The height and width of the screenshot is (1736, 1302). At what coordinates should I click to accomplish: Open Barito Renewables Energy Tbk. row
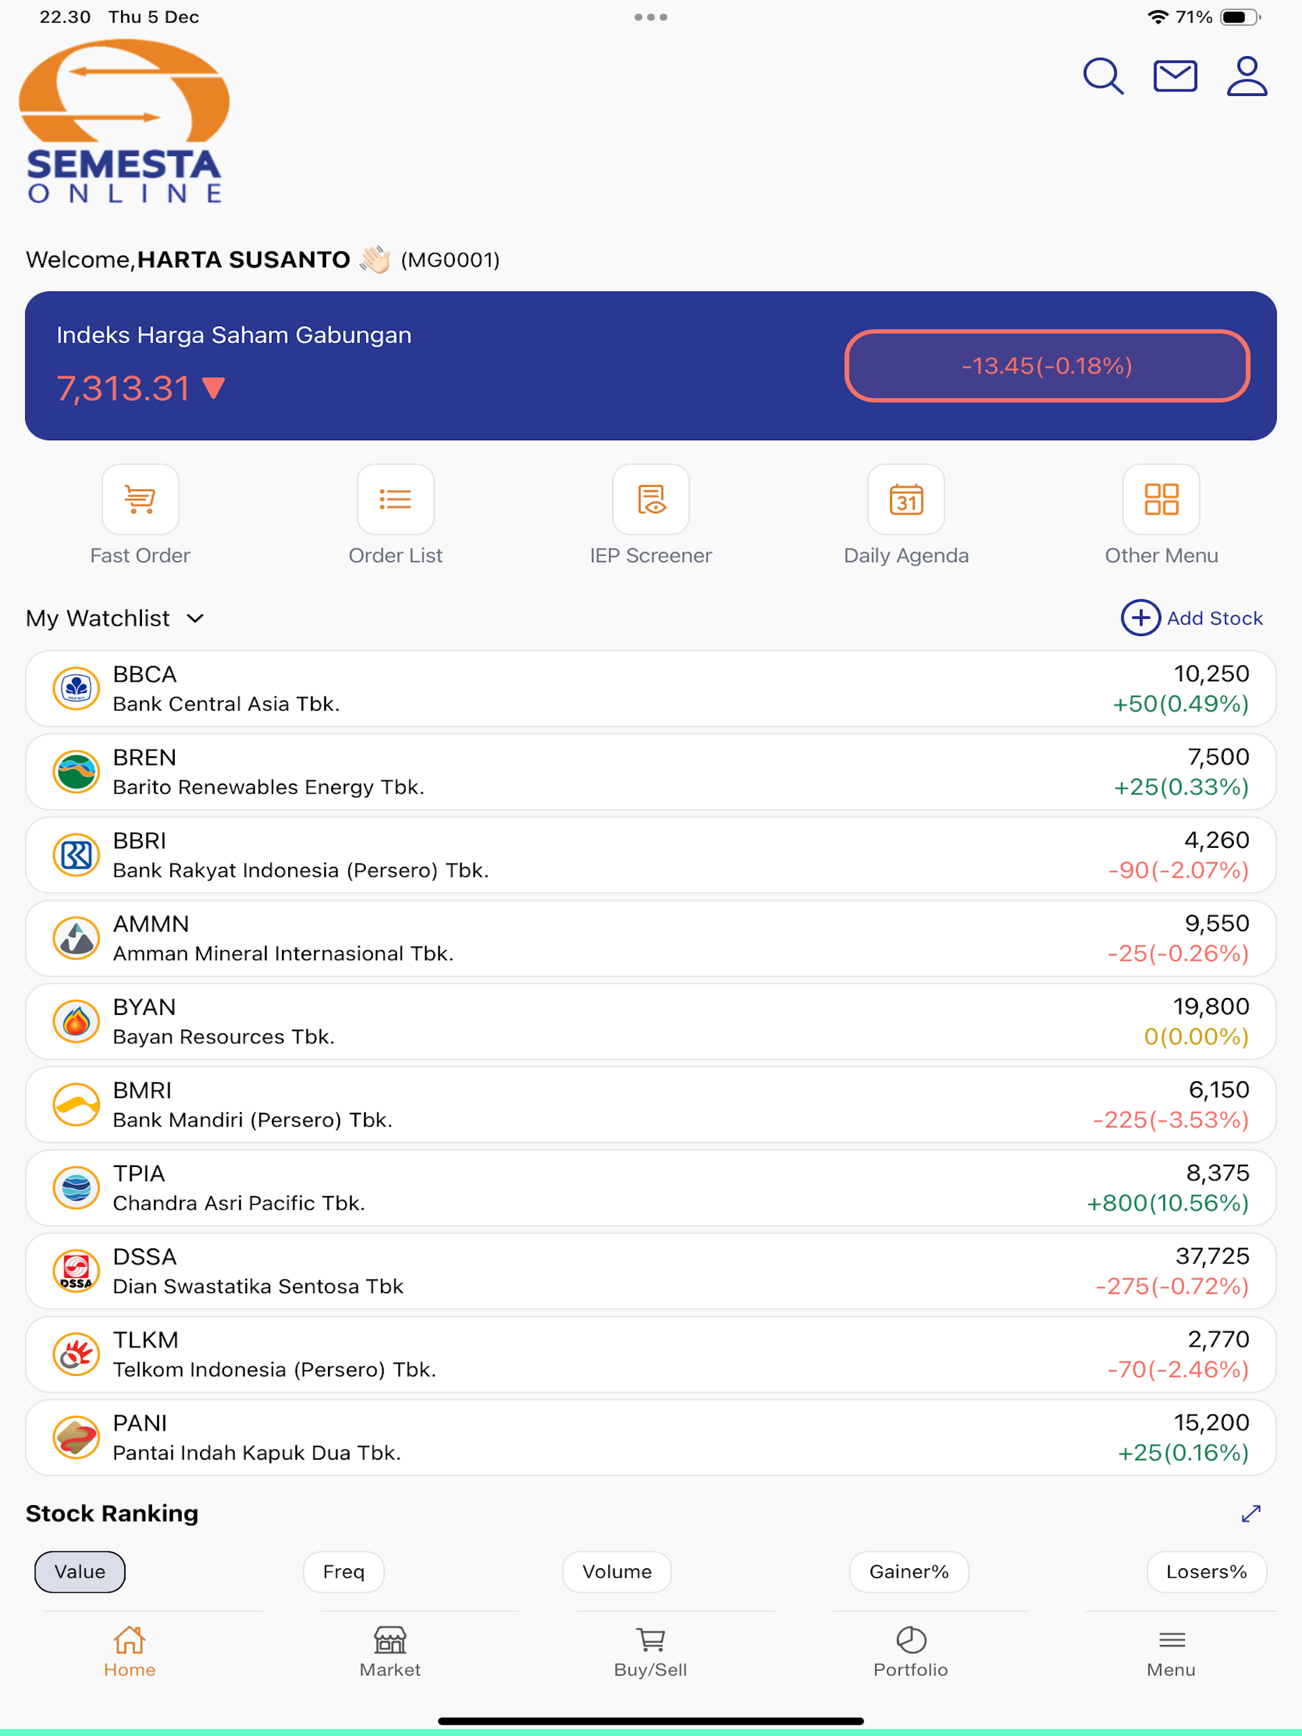pos(650,772)
